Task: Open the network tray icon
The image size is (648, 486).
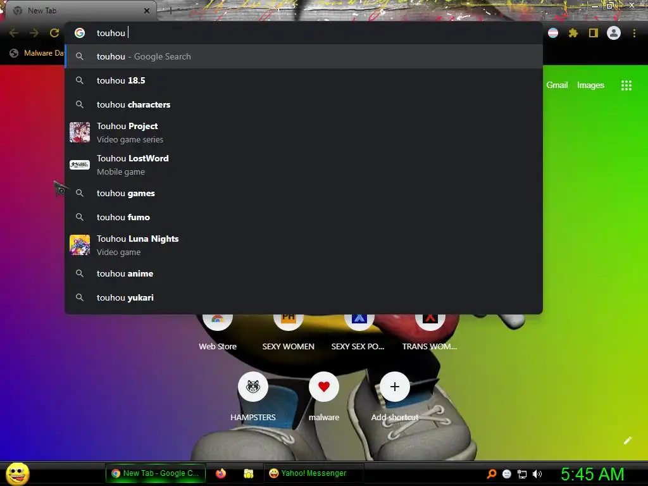Action: click(x=522, y=474)
